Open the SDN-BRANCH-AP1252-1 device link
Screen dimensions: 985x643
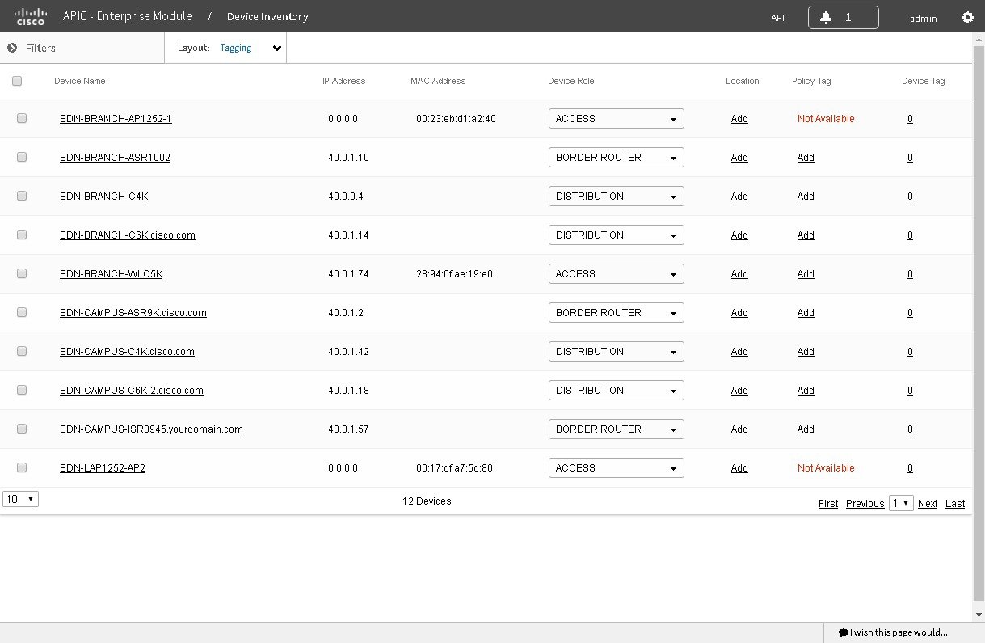(116, 119)
